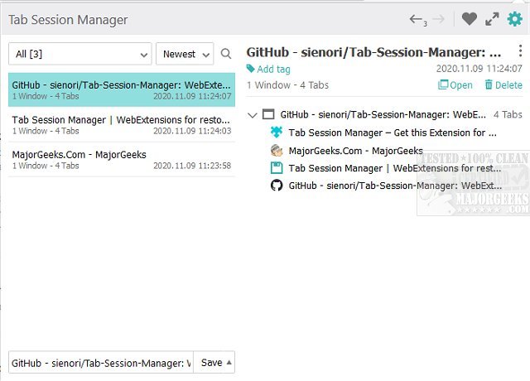Open MajorGeeks.Com tab in details panel
The height and width of the screenshot is (381, 530).
355,151
